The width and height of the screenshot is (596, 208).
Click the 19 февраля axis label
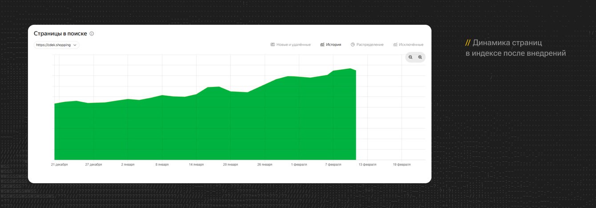tap(402, 165)
